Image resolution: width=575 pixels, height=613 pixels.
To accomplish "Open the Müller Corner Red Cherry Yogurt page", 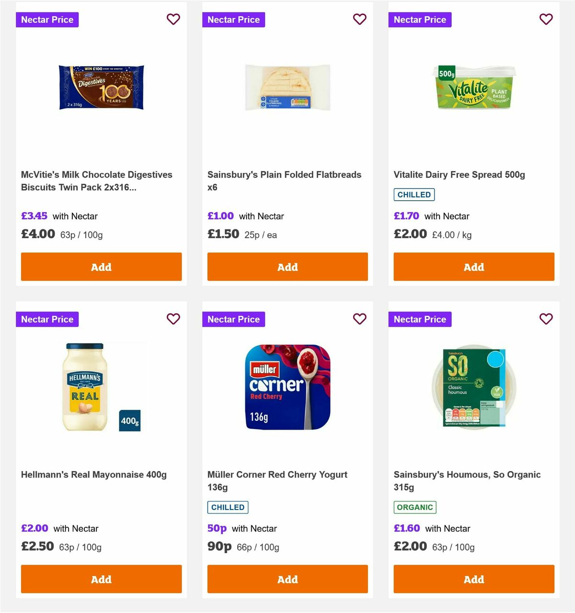I will coord(277,481).
